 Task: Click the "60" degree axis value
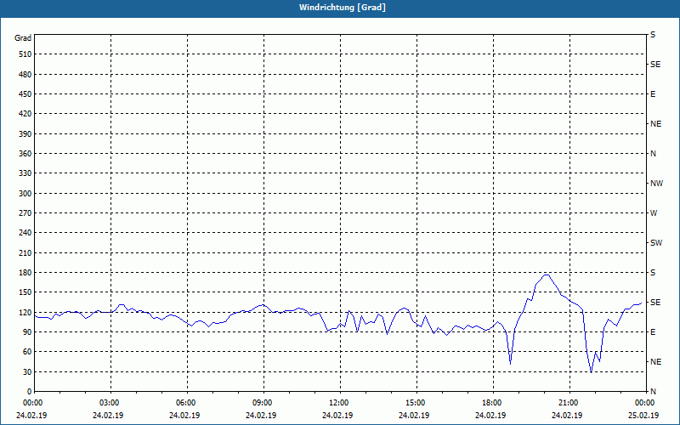click(27, 352)
